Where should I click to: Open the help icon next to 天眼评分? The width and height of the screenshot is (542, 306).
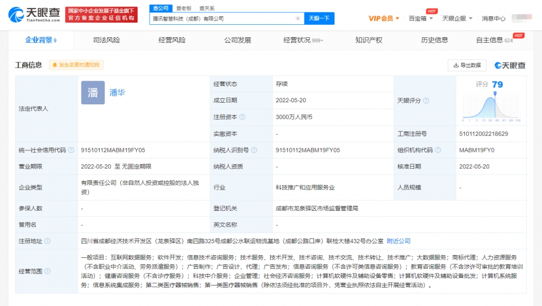[426, 101]
